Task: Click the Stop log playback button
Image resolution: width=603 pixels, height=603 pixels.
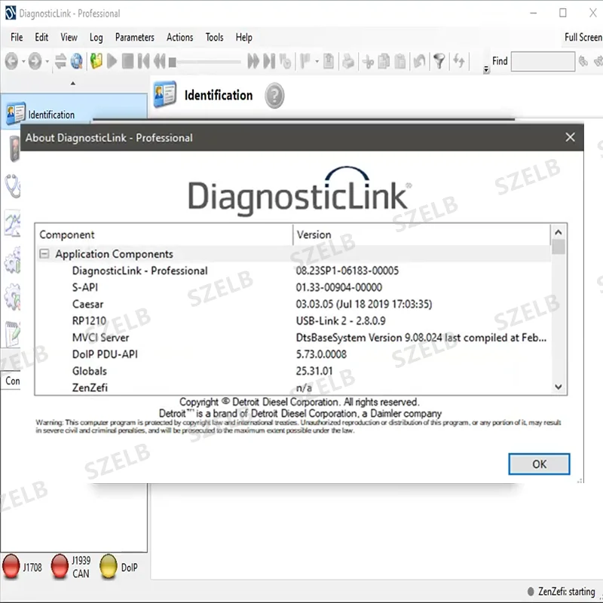Action: coord(127,61)
